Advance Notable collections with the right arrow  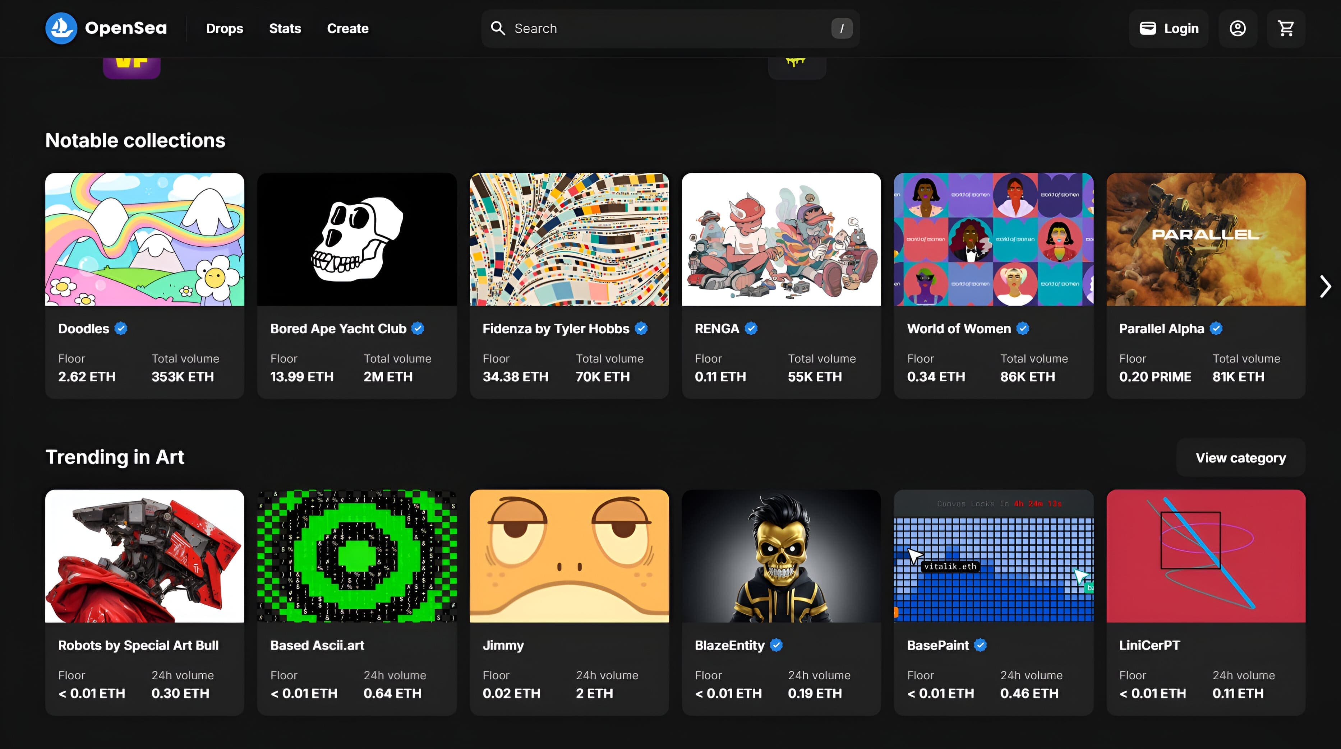(x=1325, y=286)
